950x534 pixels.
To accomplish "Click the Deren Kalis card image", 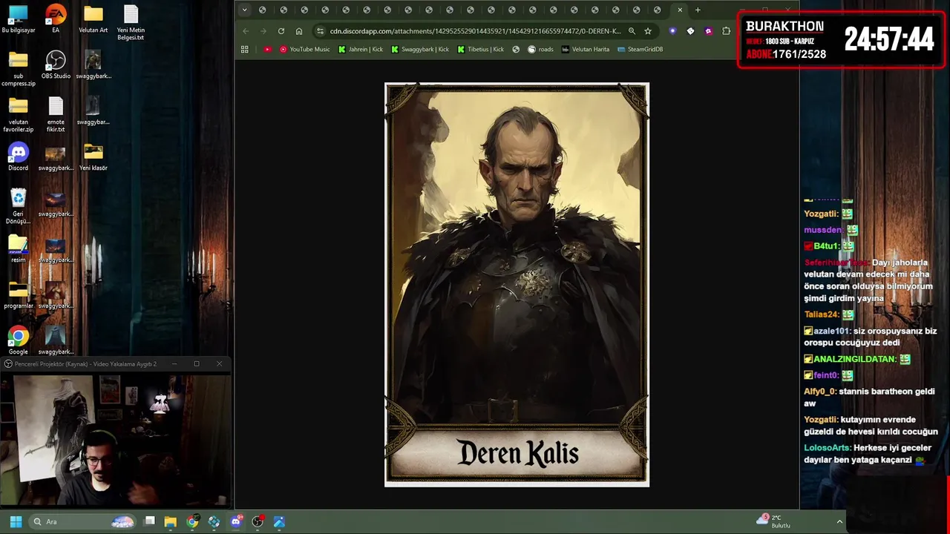I will pos(517,285).
